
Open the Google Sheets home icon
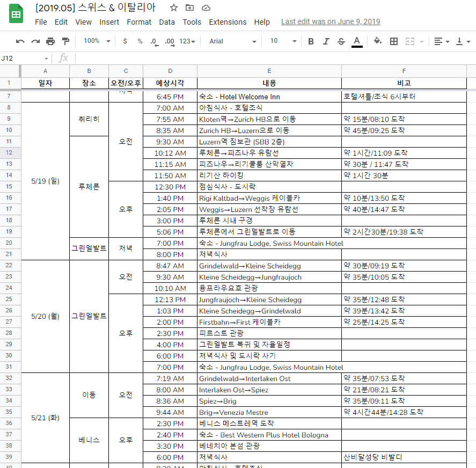click(16, 13)
